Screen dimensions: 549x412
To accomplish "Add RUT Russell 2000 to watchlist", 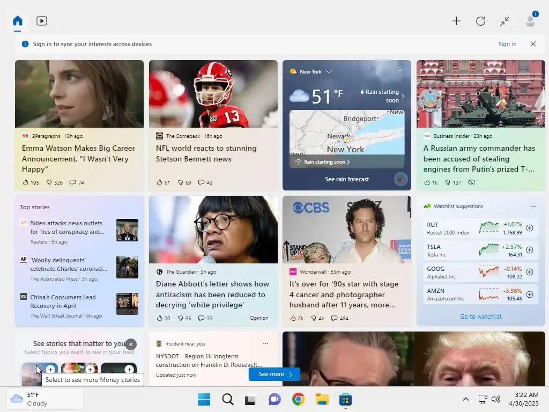I will 530,228.
